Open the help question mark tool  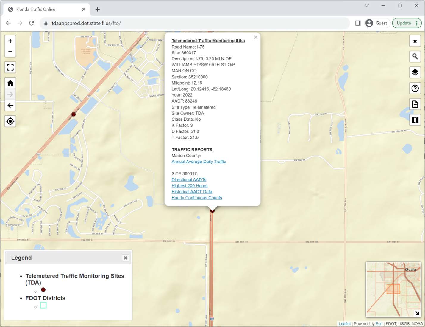pos(415,88)
